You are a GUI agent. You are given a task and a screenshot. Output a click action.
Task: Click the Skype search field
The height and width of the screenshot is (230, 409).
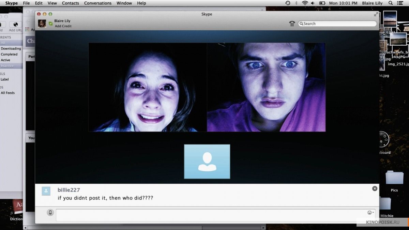(337, 24)
